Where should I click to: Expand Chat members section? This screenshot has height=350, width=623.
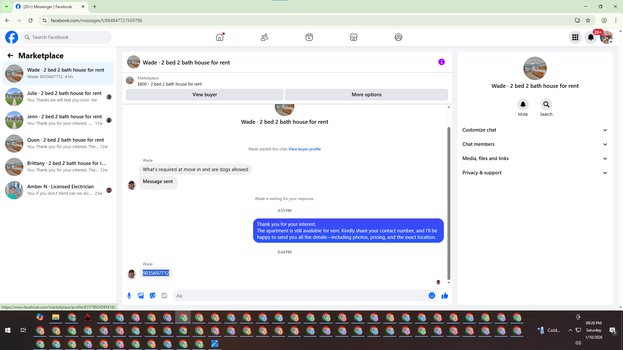pyautogui.click(x=535, y=144)
